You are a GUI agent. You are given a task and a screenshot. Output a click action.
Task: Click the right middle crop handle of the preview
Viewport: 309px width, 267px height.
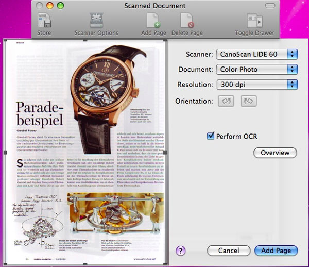click(x=165, y=152)
